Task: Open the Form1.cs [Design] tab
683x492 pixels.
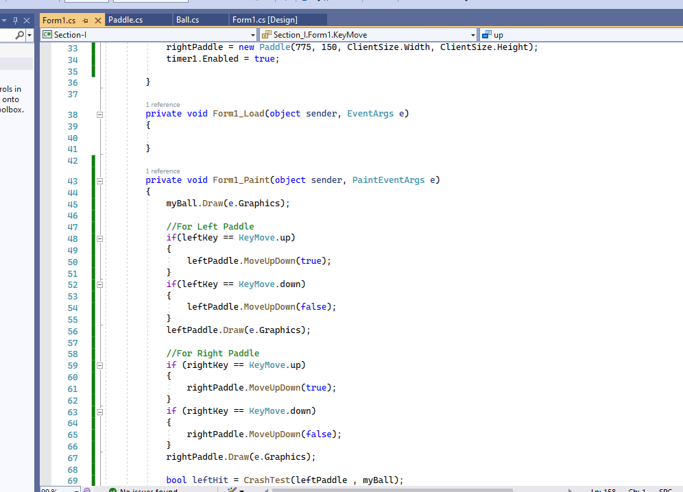Action: click(265, 20)
